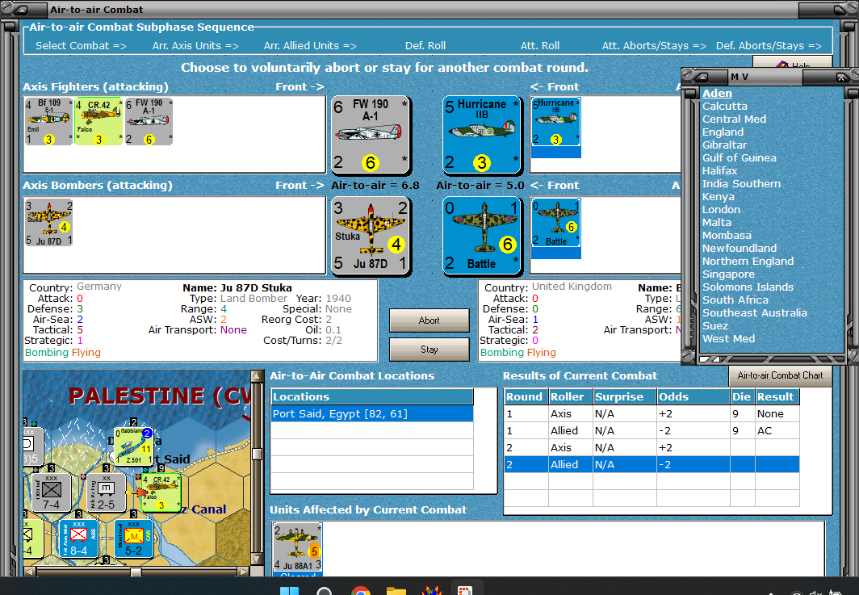Click the Z.501 Gabbiano seaplane unit on map
The width and height of the screenshot is (859, 595).
134,446
